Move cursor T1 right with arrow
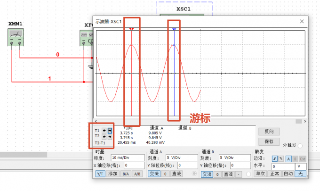This screenshot has height=191, width=320. [110, 131]
